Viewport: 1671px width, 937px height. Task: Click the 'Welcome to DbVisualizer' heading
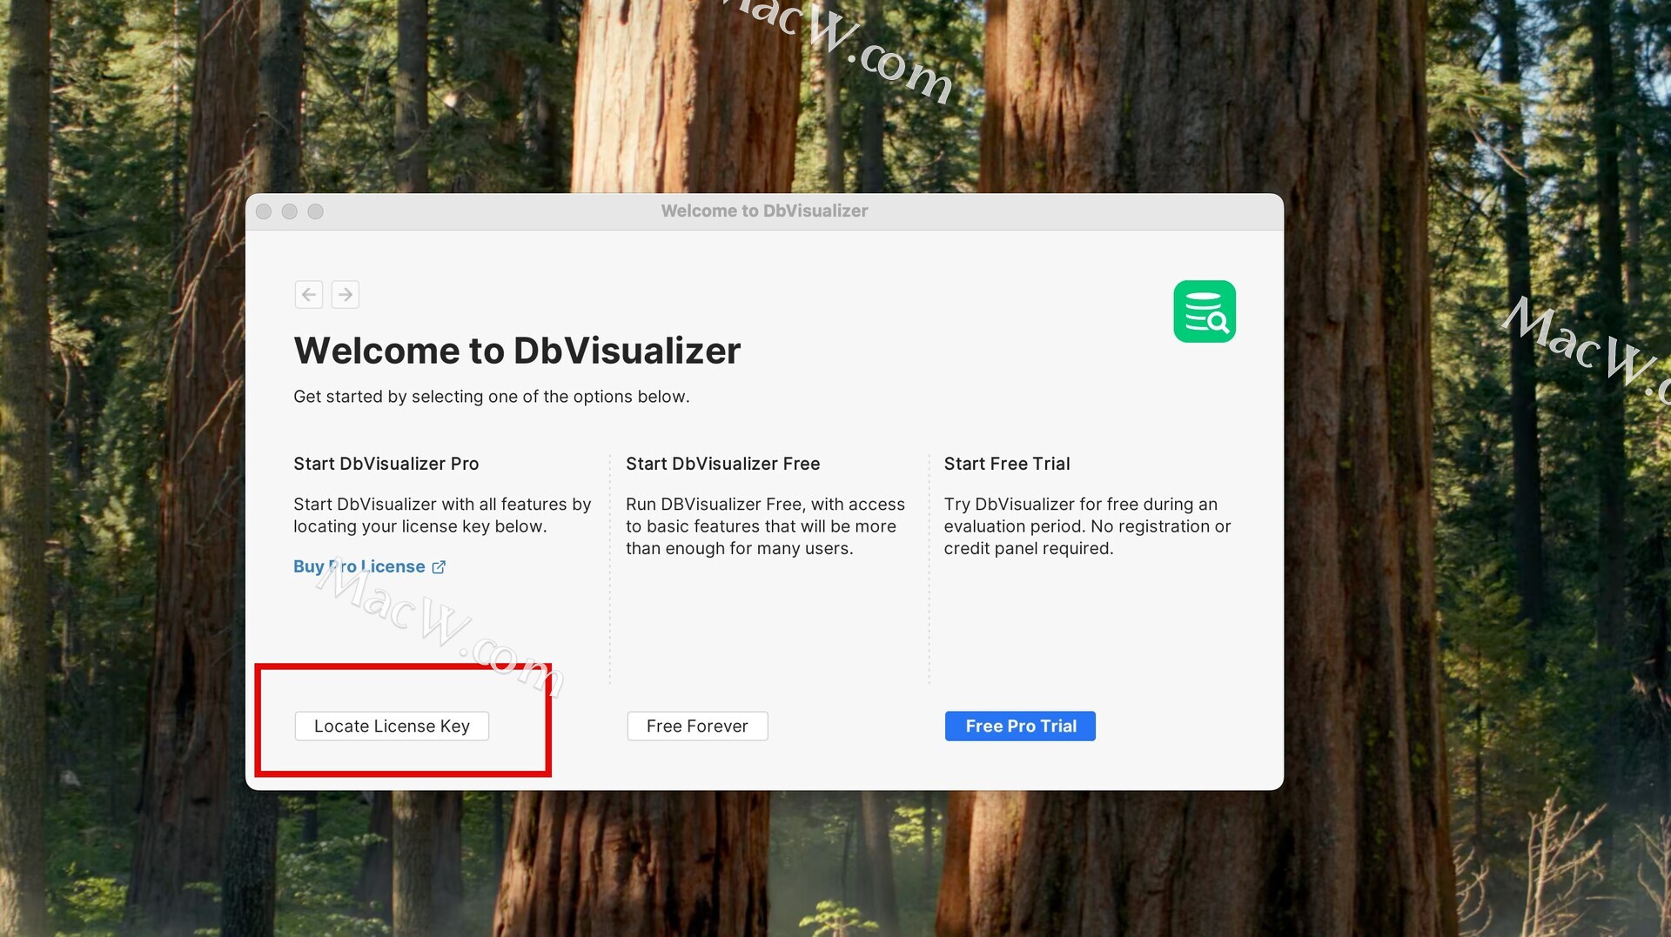(x=517, y=351)
